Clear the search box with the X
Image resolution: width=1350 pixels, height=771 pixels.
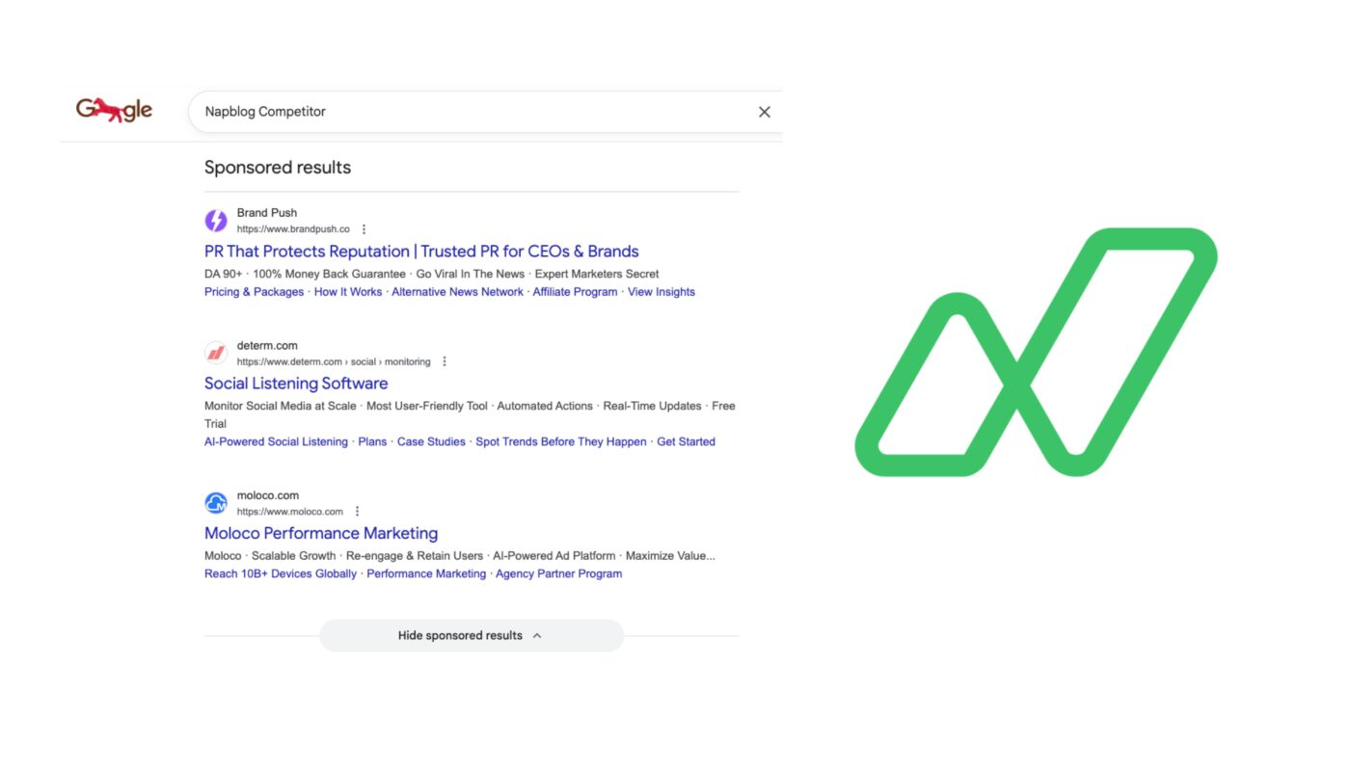click(x=764, y=111)
